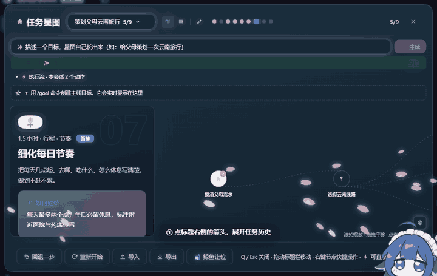
Task: Click the star icon in the /goal row
Action: tap(18, 93)
